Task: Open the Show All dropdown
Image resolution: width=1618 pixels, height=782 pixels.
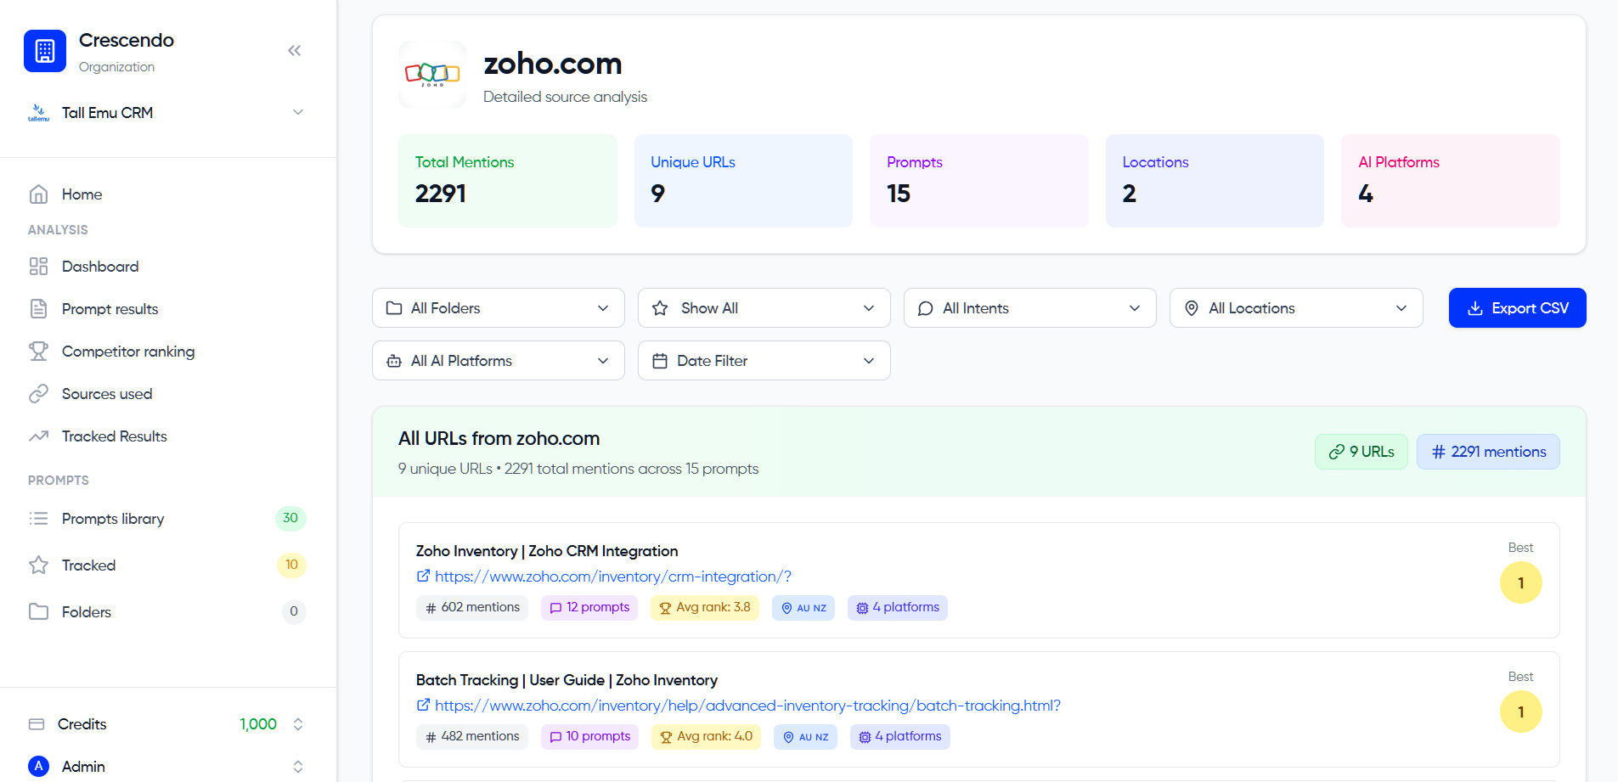Action: [x=764, y=308]
